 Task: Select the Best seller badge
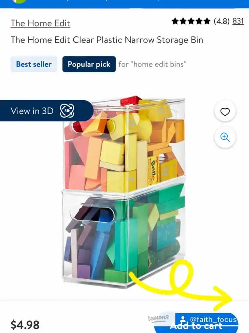(x=34, y=64)
